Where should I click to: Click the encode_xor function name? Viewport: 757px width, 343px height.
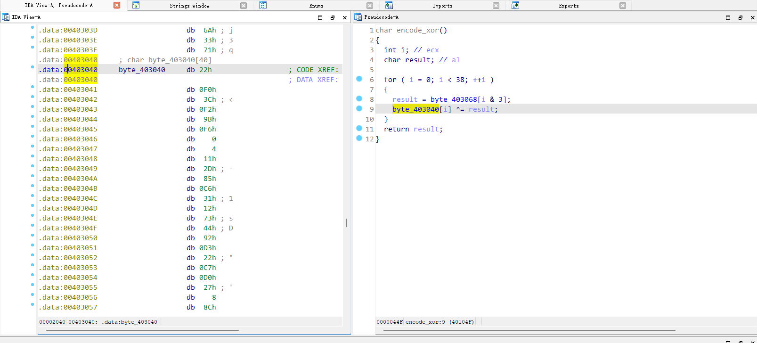[417, 30]
